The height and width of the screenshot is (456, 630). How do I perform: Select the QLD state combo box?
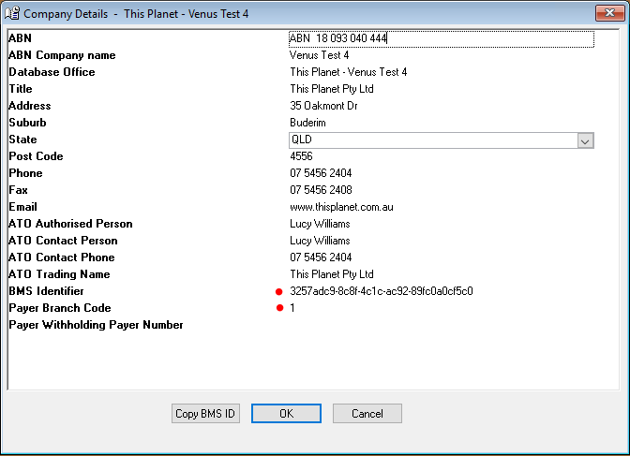(442, 140)
